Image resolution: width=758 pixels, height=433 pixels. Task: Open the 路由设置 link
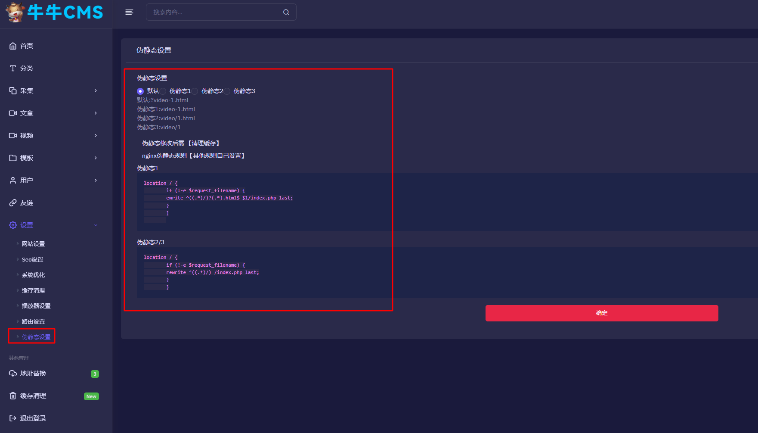pyautogui.click(x=33, y=321)
